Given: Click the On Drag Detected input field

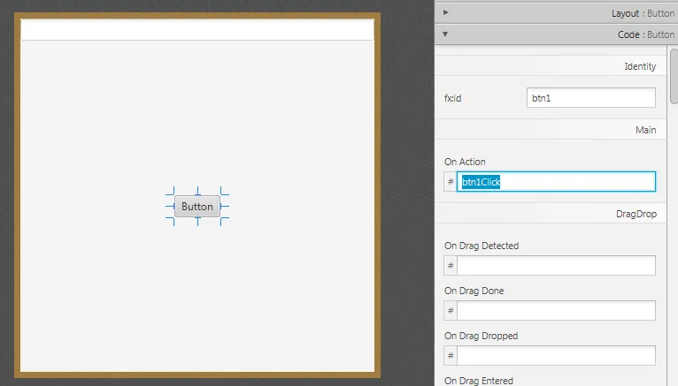Looking at the screenshot, I should [x=556, y=266].
